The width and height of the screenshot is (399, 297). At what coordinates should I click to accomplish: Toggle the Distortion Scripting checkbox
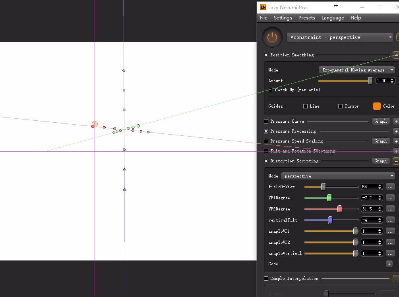pos(266,161)
